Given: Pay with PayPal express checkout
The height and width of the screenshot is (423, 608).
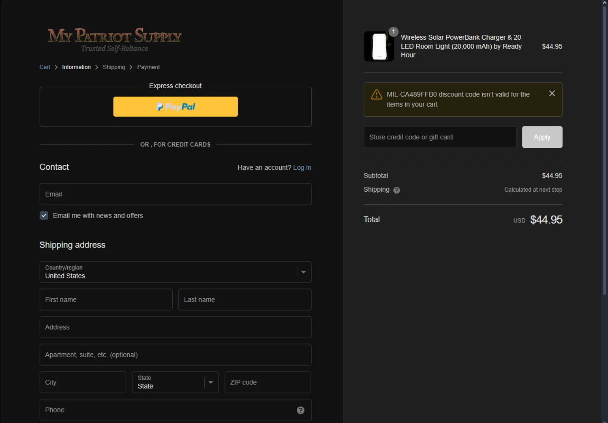Looking at the screenshot, I should pos(176,107).
